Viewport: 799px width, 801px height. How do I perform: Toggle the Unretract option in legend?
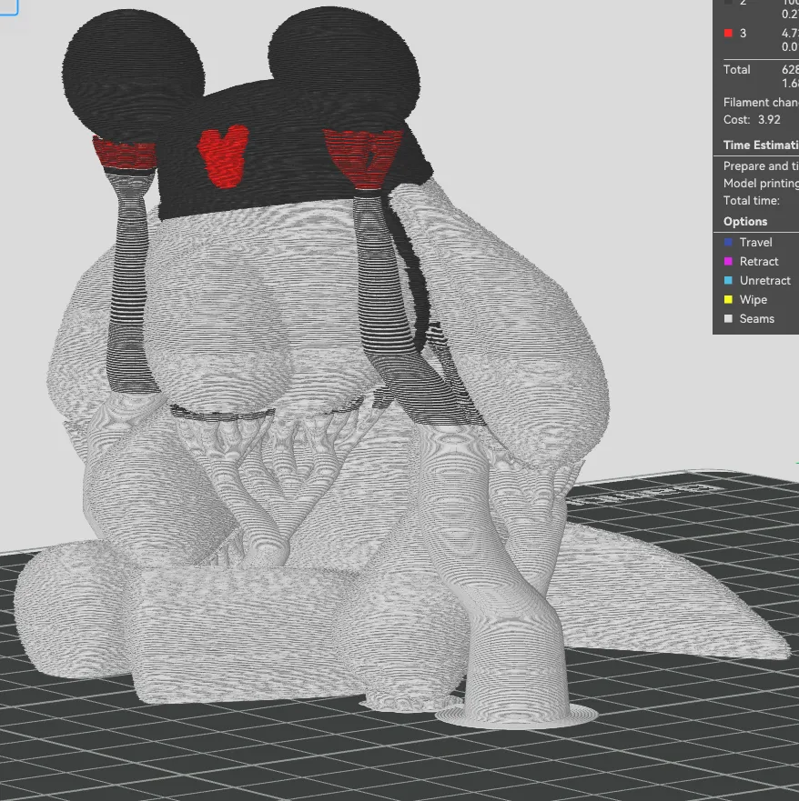[x=755, y=280]
